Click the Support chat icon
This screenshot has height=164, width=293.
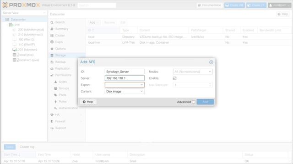pos(52,128)
